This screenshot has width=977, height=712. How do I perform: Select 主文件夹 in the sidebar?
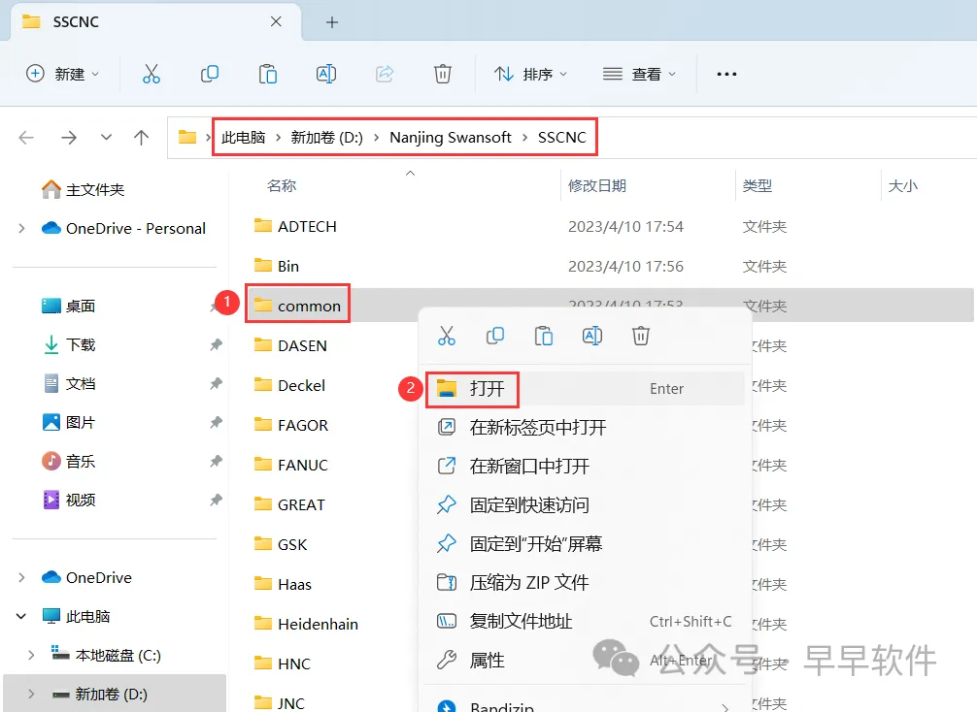pyautogui.click(x=83, y=189)
